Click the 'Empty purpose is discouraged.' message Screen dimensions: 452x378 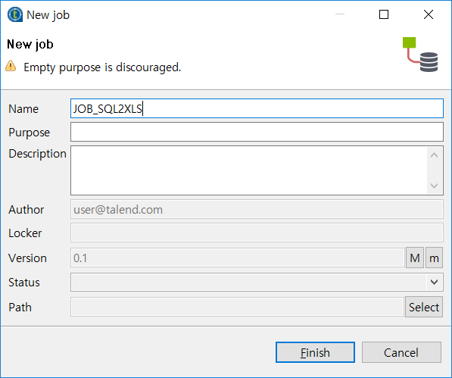(x=102, y=67)
